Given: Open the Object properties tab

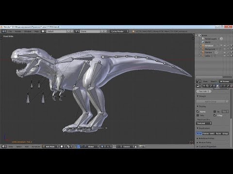Looking at the screenshot, I should 217,86.
